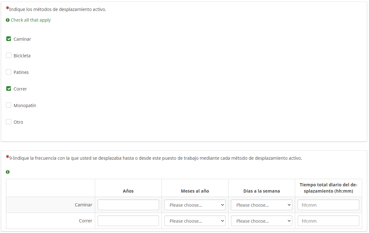Tick the Patines checkbox

[9, 72]
